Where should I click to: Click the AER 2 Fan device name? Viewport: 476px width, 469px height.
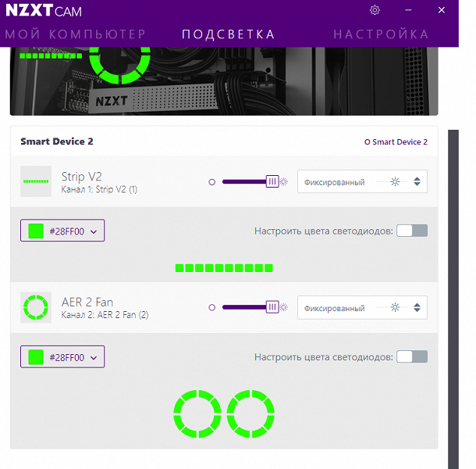point(87,302)
